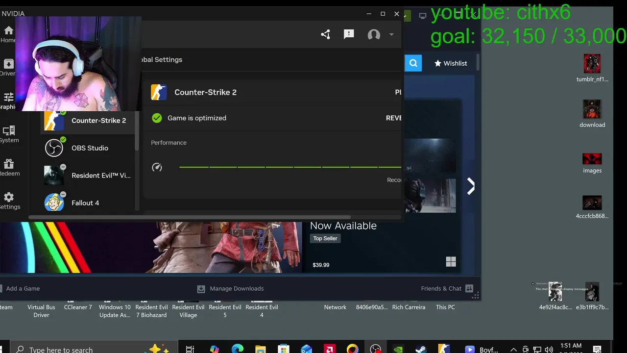Open Settings in the NVIDIA sidebar
The height and width of the screenshot is (353, 627).
click(9, 201)
